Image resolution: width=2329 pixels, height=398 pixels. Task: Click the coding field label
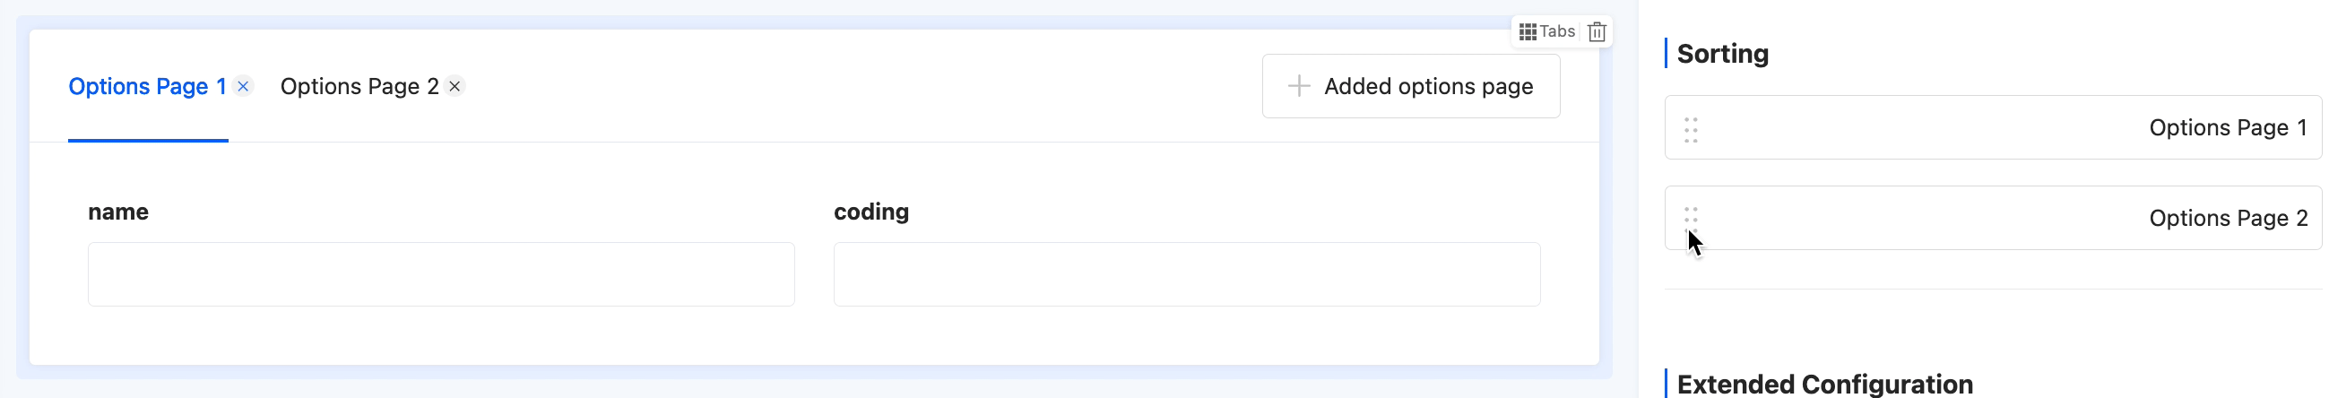pos(870,212)
